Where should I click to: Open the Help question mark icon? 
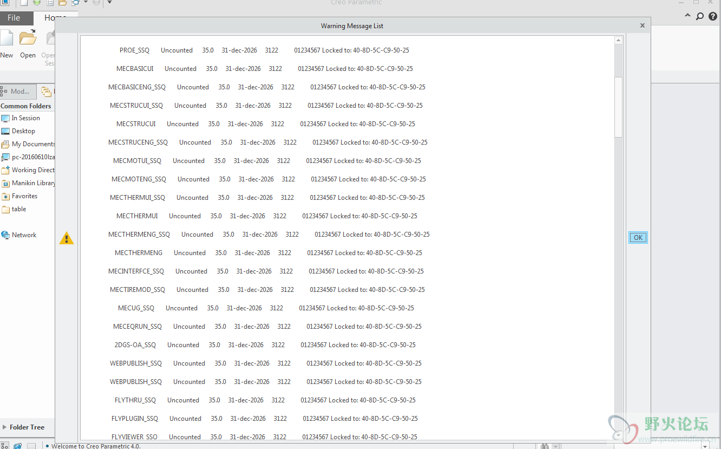[713, 16]
